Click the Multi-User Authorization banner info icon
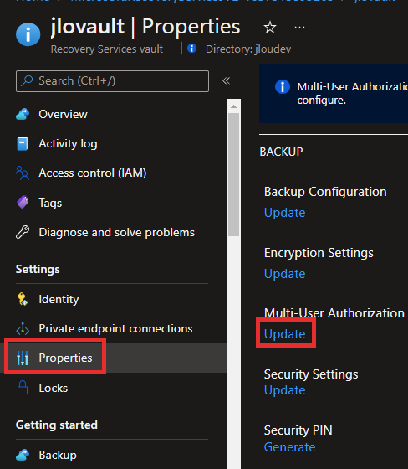 pos(283,87)
